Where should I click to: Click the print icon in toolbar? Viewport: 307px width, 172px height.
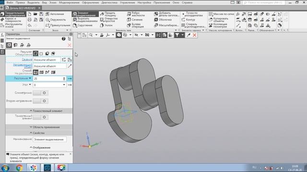pos(29,20)
